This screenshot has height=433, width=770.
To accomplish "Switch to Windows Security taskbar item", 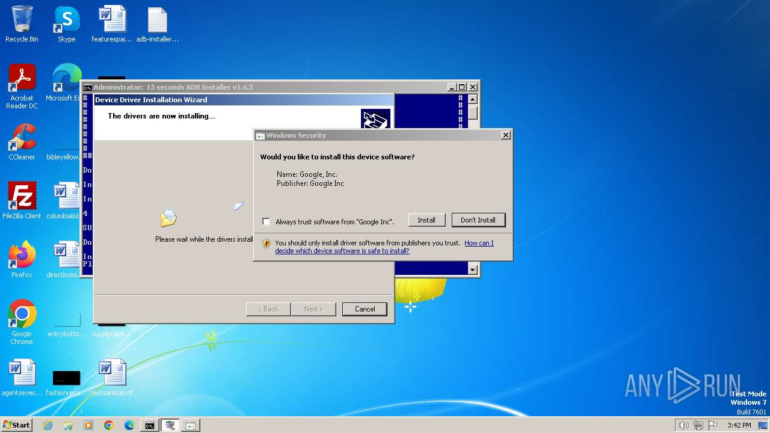I will tap(190, 425).
